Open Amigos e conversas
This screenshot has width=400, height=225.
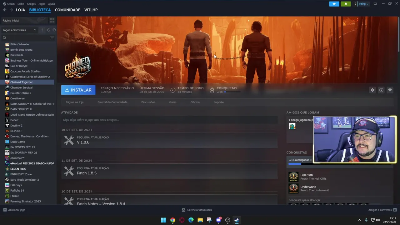[382, 210]
